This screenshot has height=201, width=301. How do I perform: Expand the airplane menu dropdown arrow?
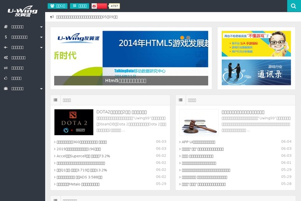(41, 47)
